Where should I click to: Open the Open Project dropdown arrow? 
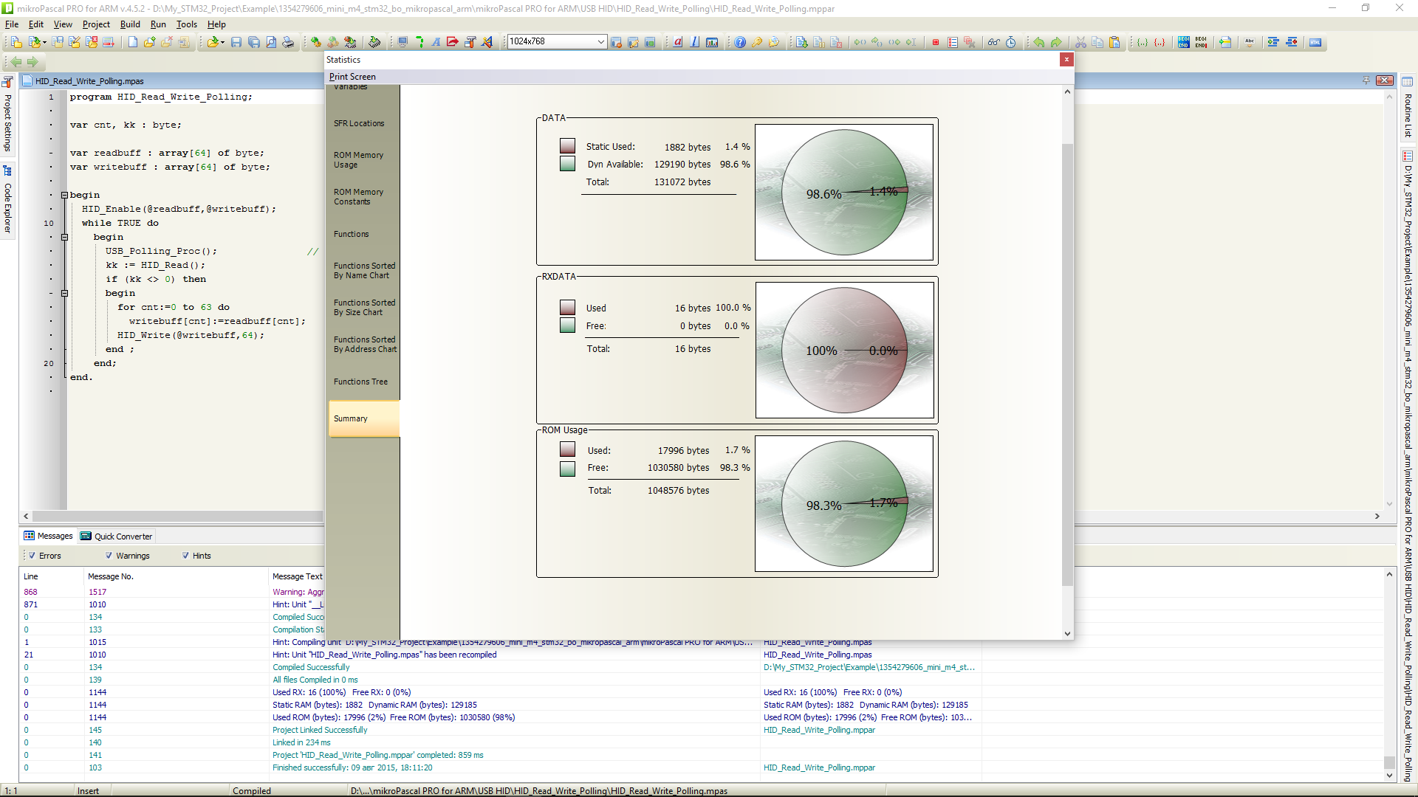(45, 42)
